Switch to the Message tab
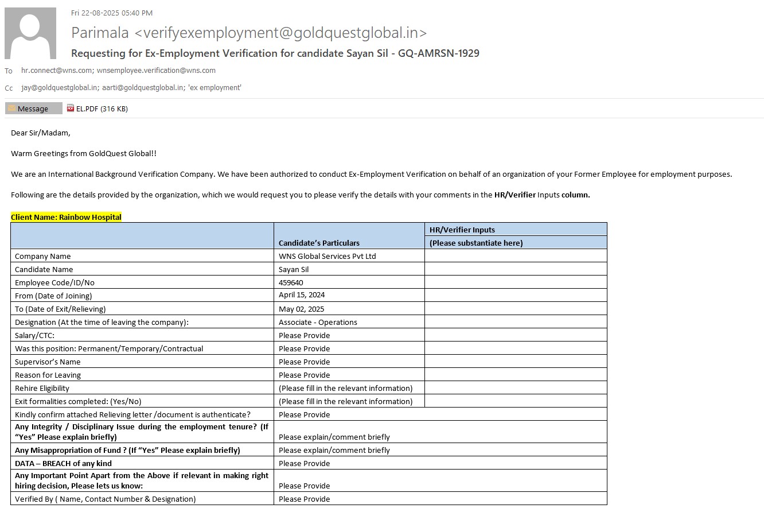This screenshot has width=764, height=512. click(33, 108)
